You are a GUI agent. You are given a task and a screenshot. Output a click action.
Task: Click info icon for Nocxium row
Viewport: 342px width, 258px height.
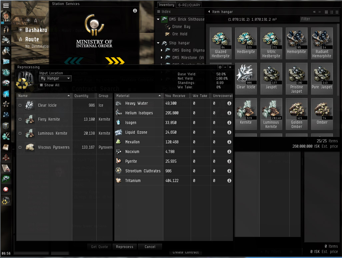(x=229, y=152)
